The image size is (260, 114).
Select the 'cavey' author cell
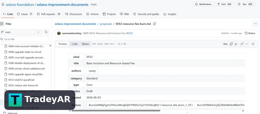92,71
